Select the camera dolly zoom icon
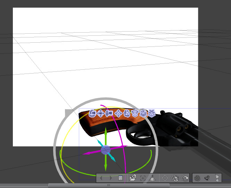This screenshot has height=188, width=231. pyautogui.click(x=109, y=113)
